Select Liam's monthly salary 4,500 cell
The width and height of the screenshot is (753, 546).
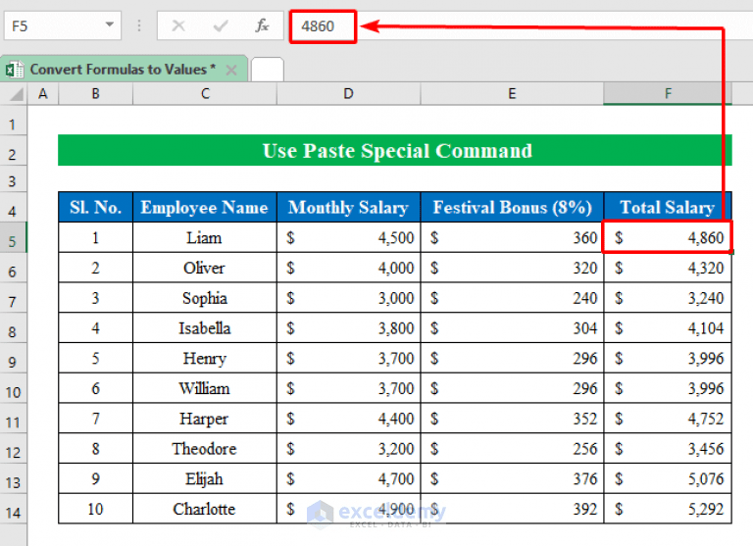click(349, 237)
